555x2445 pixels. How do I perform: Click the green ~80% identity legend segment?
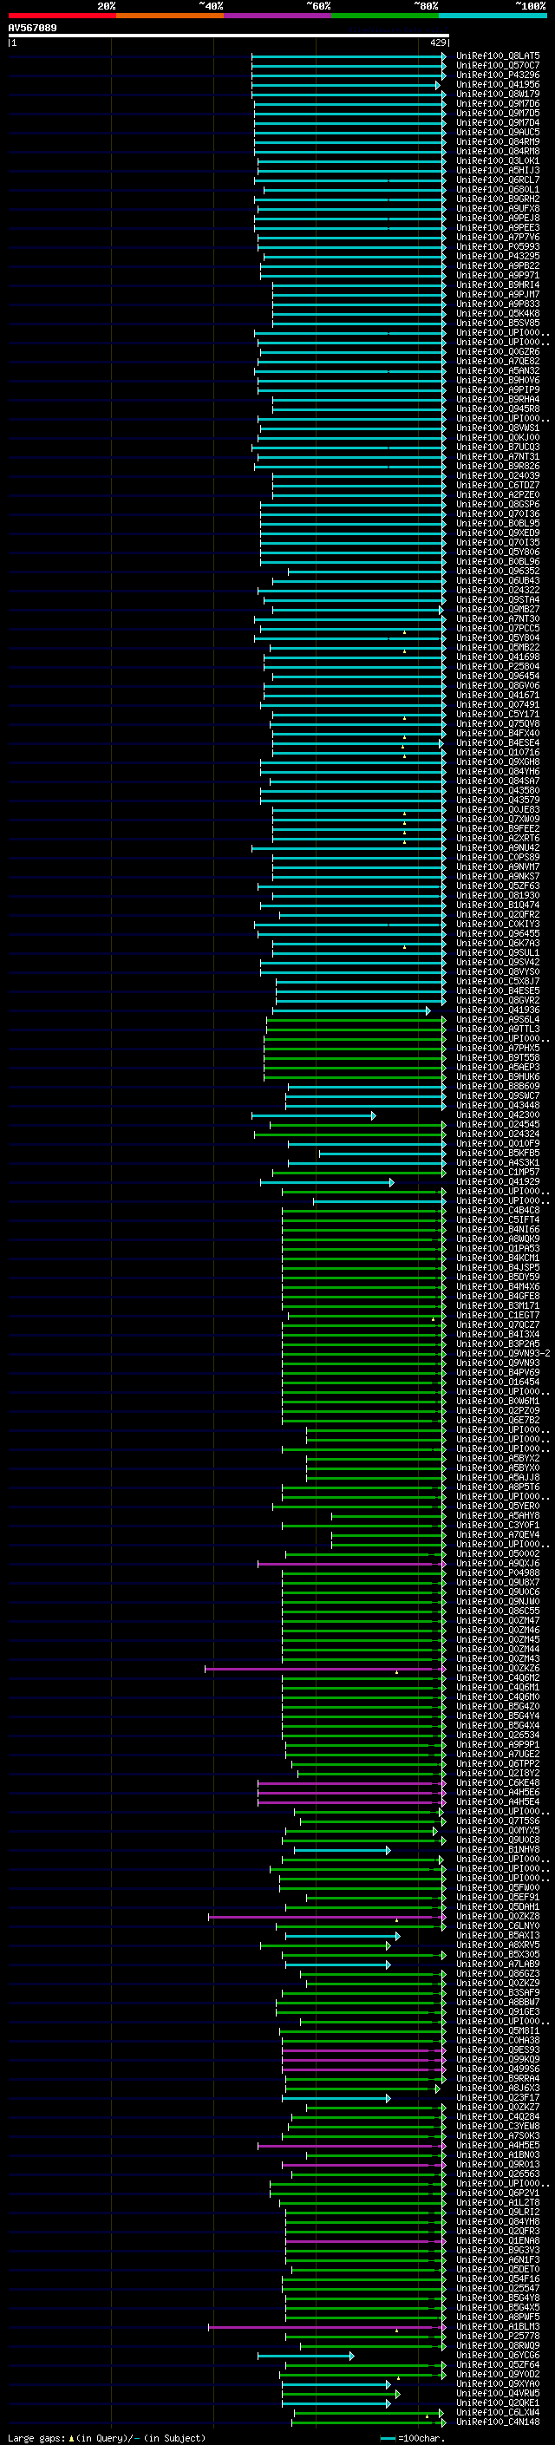click(x=385, y=16)
